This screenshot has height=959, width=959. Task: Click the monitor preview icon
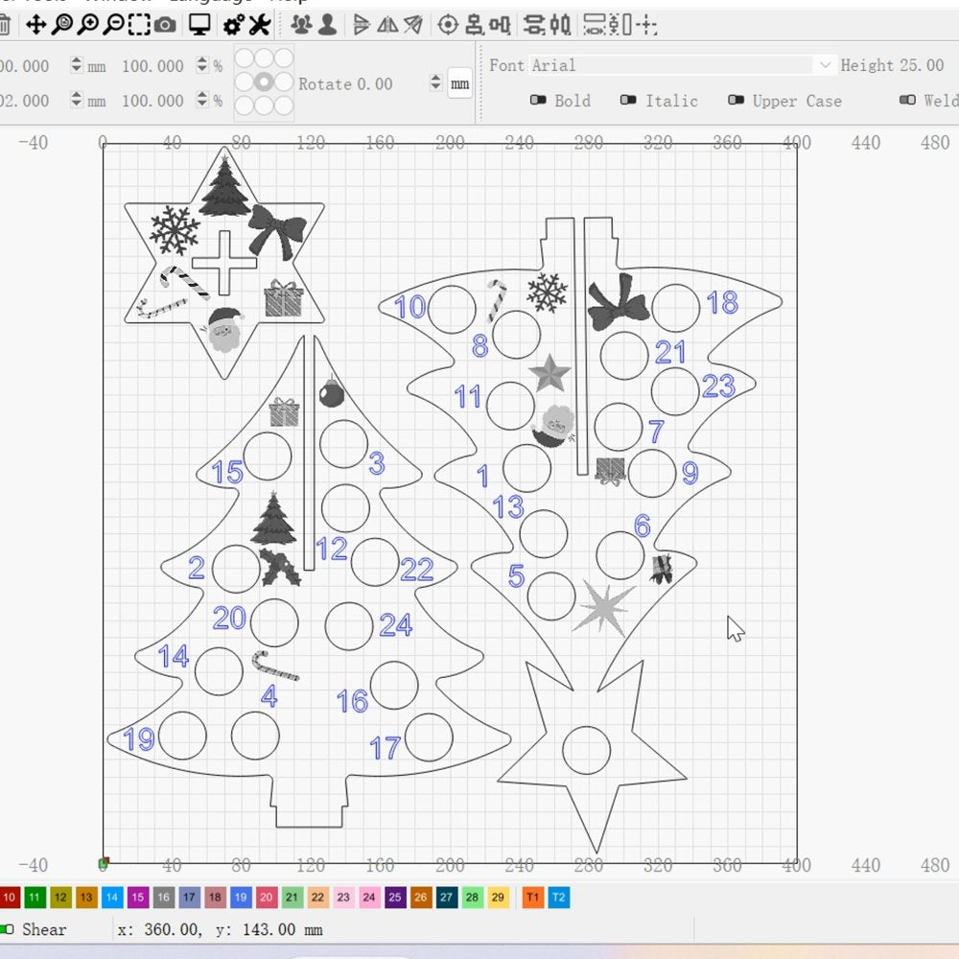(x=199, y=25)
